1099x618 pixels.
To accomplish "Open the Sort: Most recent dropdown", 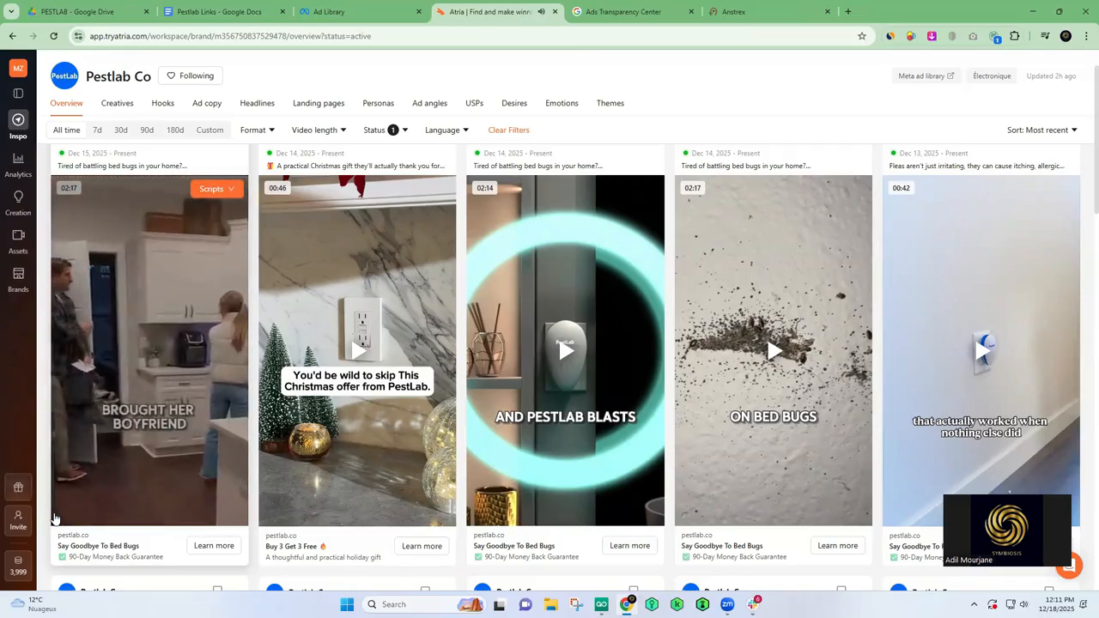I will [1041, 130].
